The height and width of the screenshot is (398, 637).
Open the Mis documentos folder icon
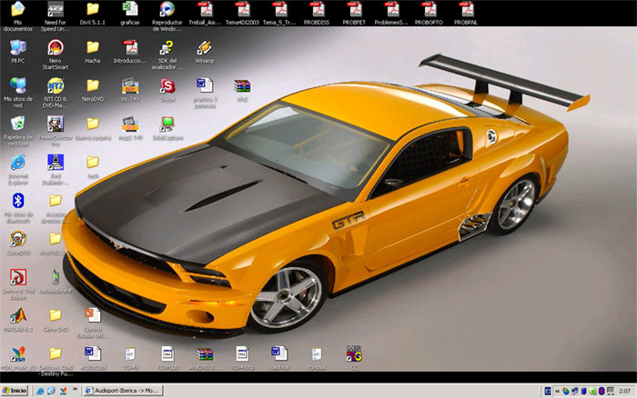(x=17, y=9)
